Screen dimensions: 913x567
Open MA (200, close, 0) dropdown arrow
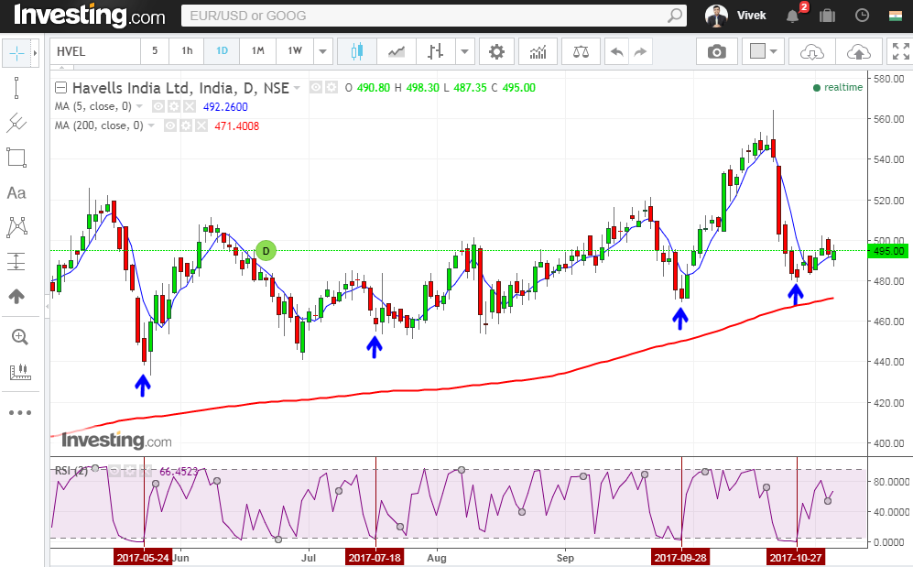[151, 125]
